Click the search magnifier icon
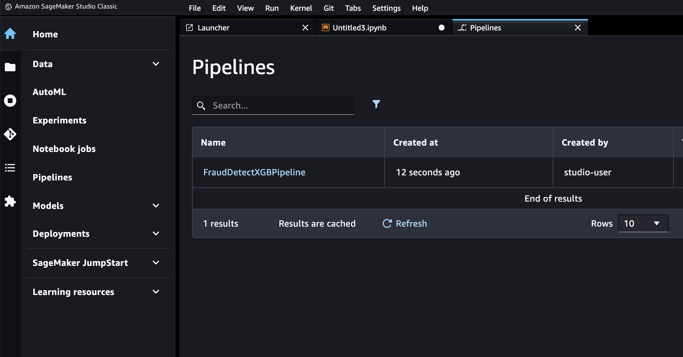The image size is (683, 357). coord(201,105)
